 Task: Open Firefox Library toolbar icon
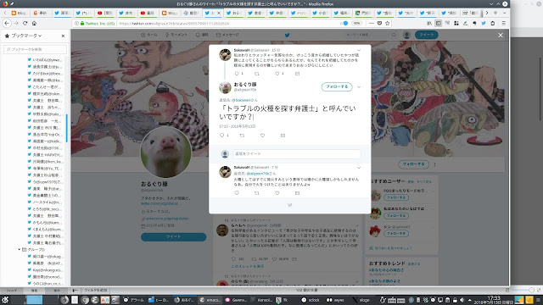(x=429, y=23)
